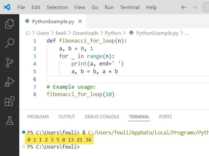
Task: Open the Search view icon
Action: pyautogui.click(x=10, y=43)
